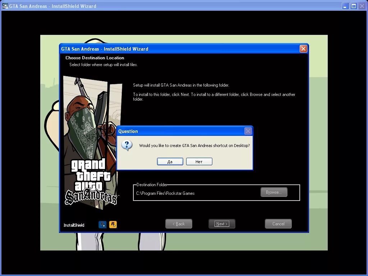Cancel the installation
Viewport: 368px width, 276px height.
[x=278, y=224]
